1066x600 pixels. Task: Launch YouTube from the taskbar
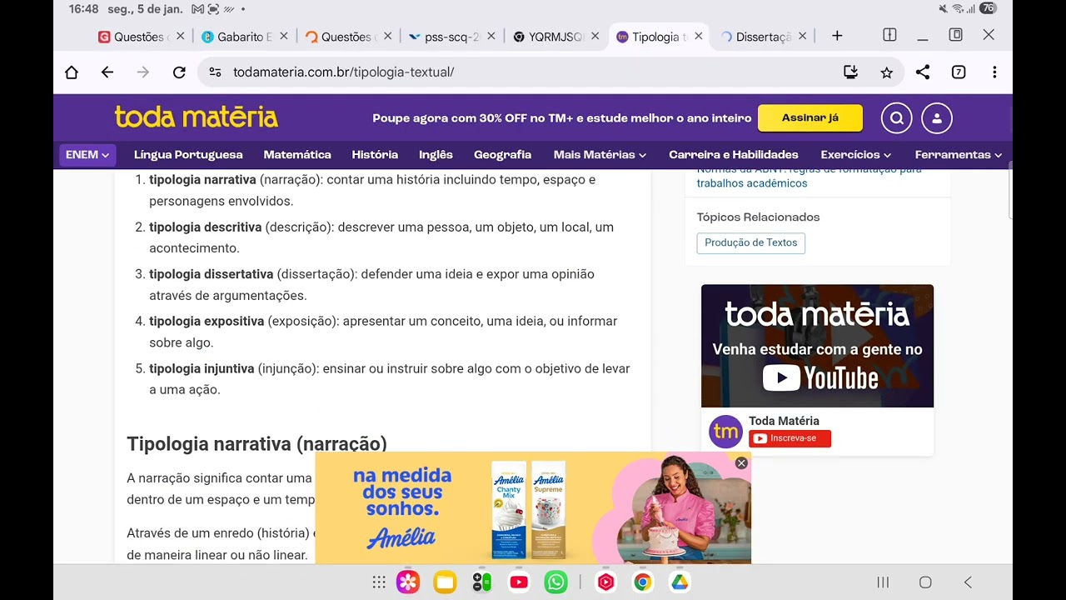(519, 582)
